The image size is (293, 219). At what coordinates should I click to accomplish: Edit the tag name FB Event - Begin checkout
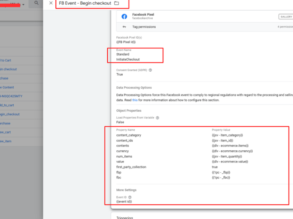[85, 3]
